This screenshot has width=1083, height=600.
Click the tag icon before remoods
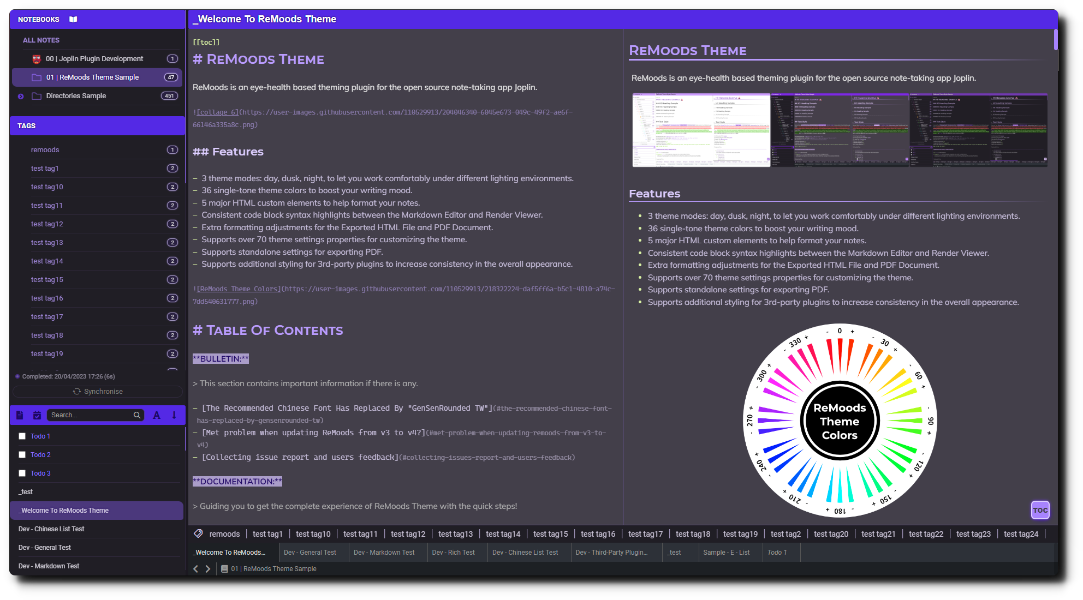point(199,533)
